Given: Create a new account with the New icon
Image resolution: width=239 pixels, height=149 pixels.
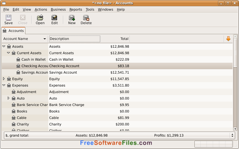Looking at the screenshot, I should pos(72,18).
